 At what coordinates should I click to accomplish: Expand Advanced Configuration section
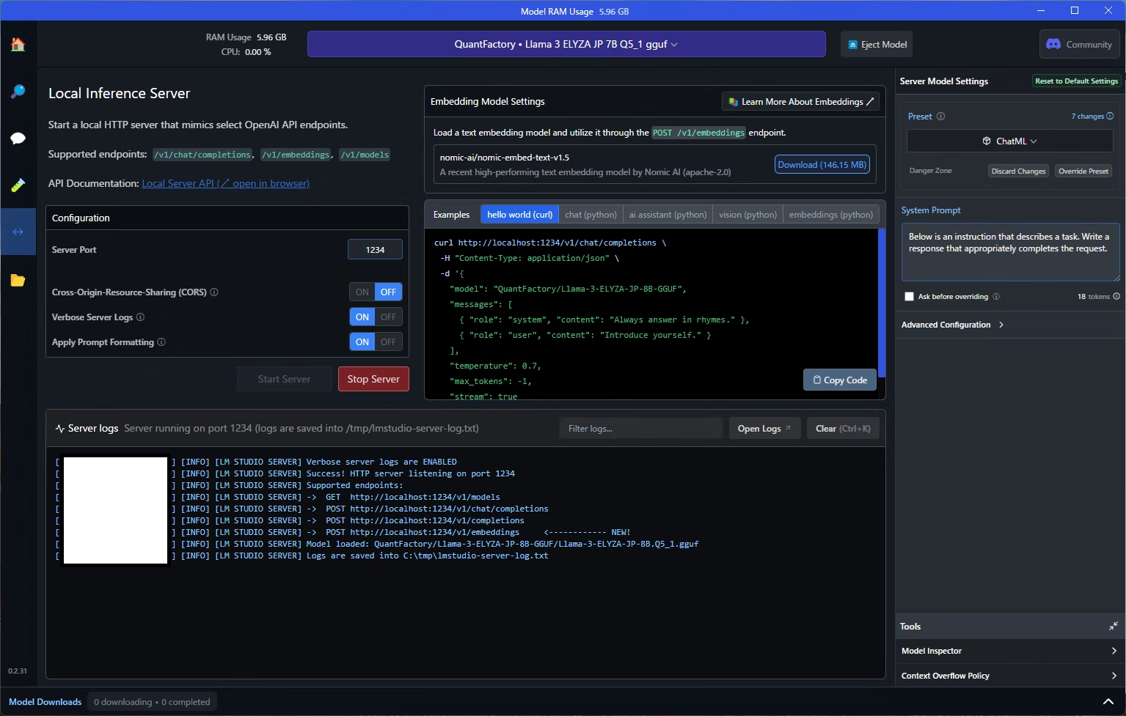tap(952, 325)
